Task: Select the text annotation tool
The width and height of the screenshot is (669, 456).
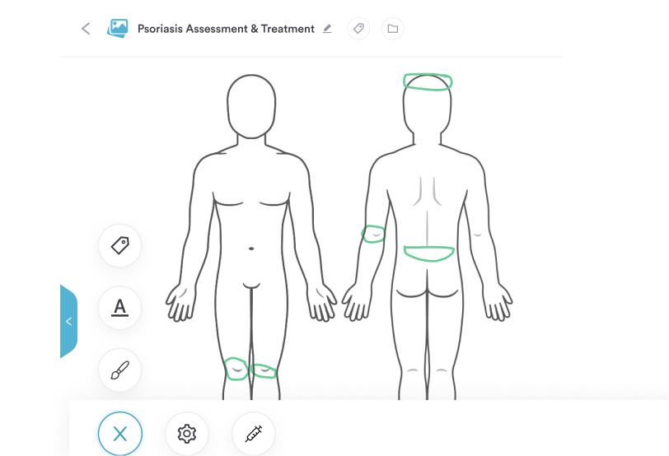Action: 120,308
